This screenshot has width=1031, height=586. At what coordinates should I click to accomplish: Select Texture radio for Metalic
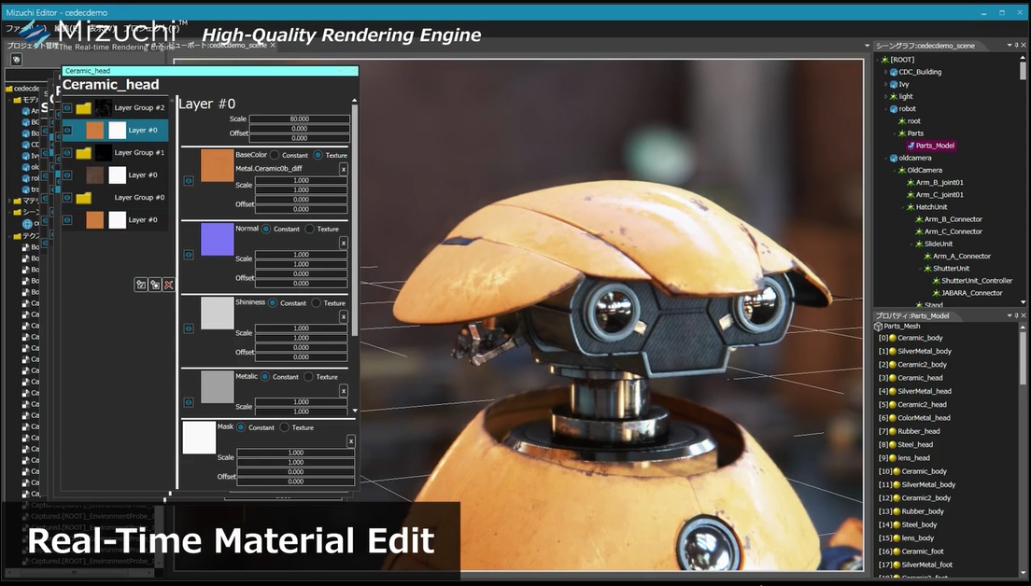pos(308,376)
